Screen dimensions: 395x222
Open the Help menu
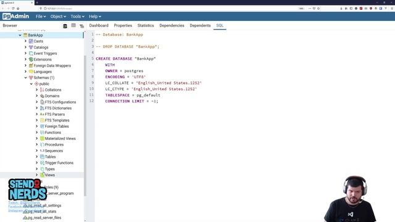click(94, 17)
